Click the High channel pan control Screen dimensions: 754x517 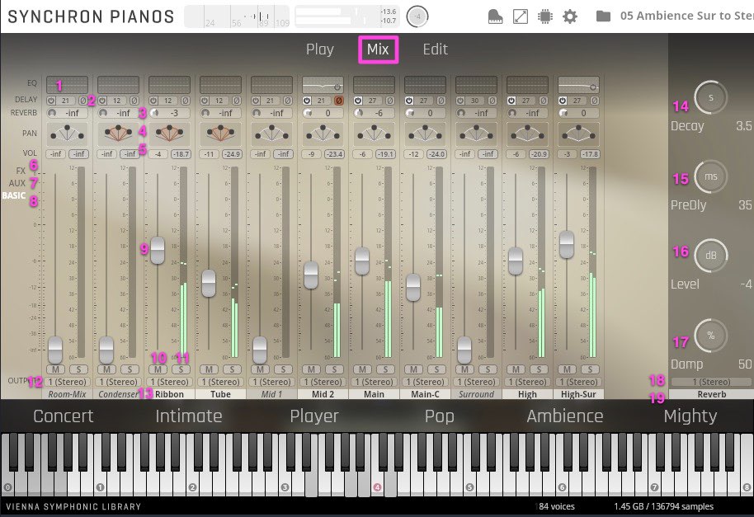tap(527, 134)
